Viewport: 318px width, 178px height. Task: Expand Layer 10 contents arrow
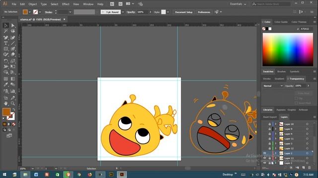click(x=276, y=124)
